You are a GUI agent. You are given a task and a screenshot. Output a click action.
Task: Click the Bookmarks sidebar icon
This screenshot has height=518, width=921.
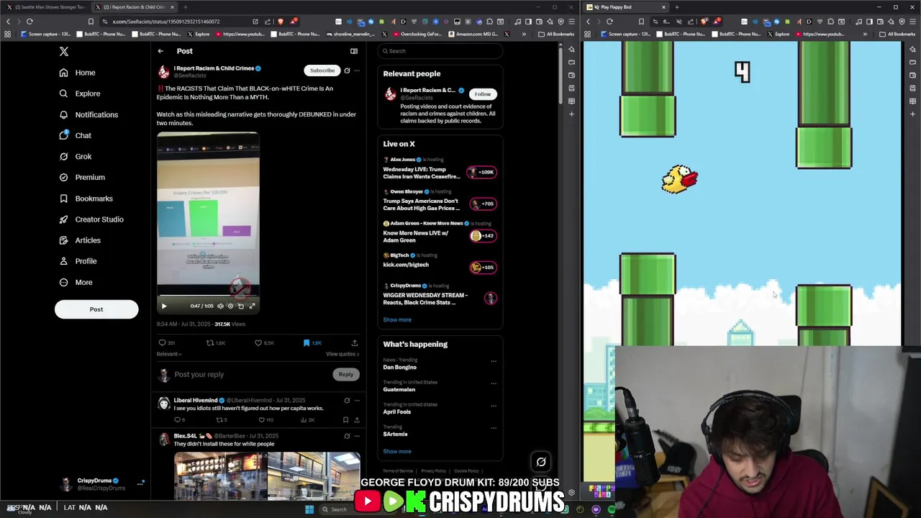63,199
